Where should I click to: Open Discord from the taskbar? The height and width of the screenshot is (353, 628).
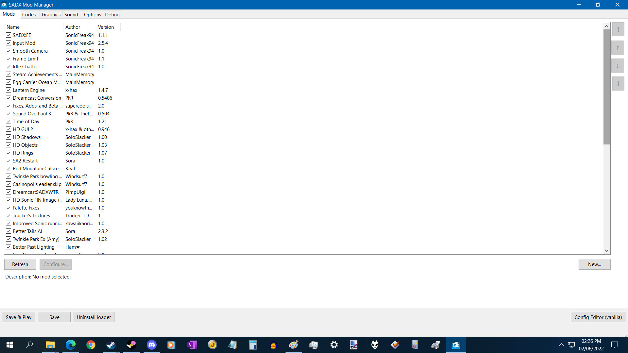click(x=151, y=345)
